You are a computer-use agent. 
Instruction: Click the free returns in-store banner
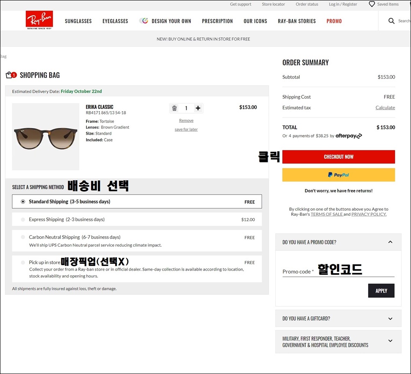[203, 39]
